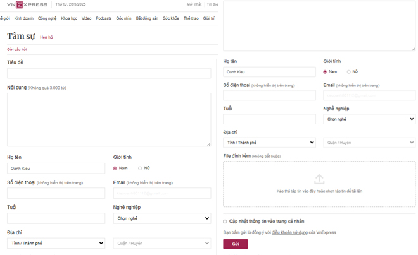Open the điều khoản sử dụng link
The image size is (418, 255).
tap(290, 232)
